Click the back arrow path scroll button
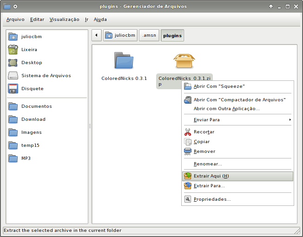The width and height of the screenshot is (303, 237). point(96,35)
